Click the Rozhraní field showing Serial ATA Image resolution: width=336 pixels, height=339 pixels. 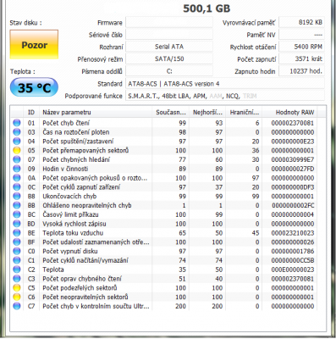[169, 47]
